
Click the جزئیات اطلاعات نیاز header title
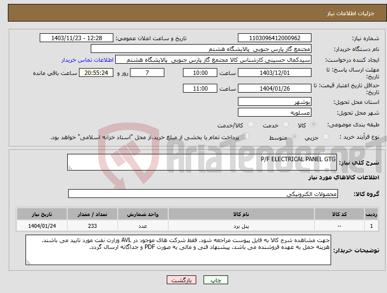351,13
